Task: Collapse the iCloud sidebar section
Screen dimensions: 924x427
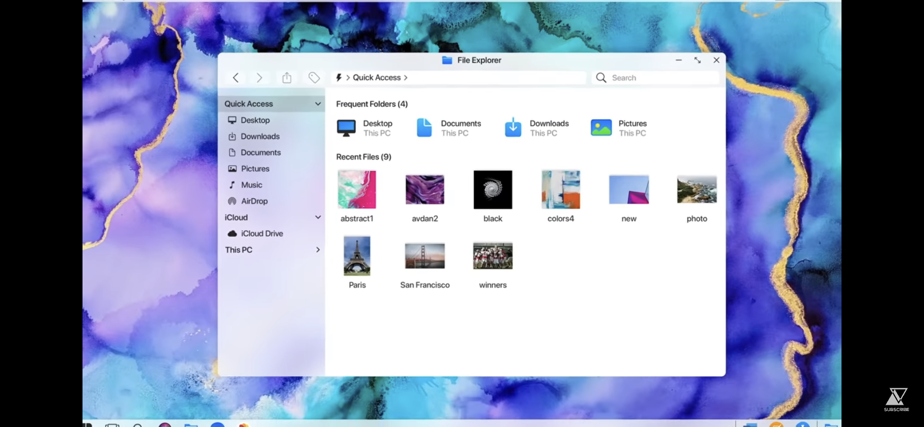Action: click(318, 218)
